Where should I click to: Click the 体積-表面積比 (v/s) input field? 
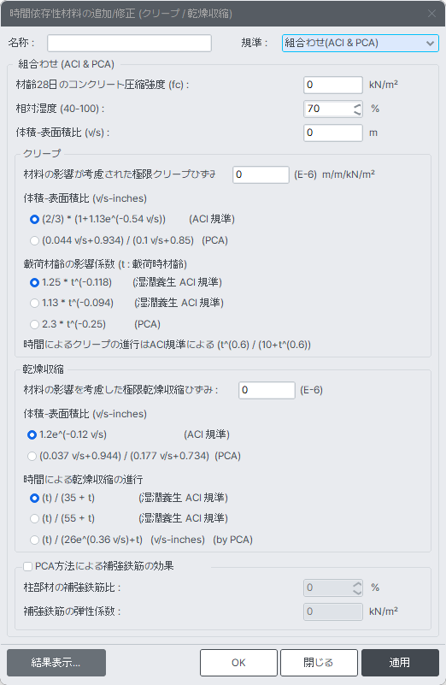333,133
